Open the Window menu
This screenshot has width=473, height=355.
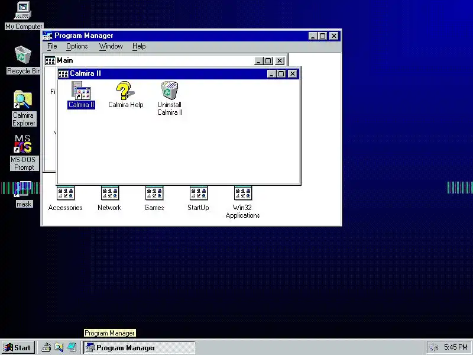point(111,46)
